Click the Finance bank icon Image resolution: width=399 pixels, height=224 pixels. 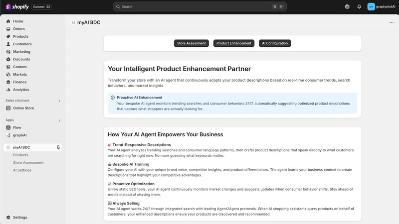[x=8, y=82]
